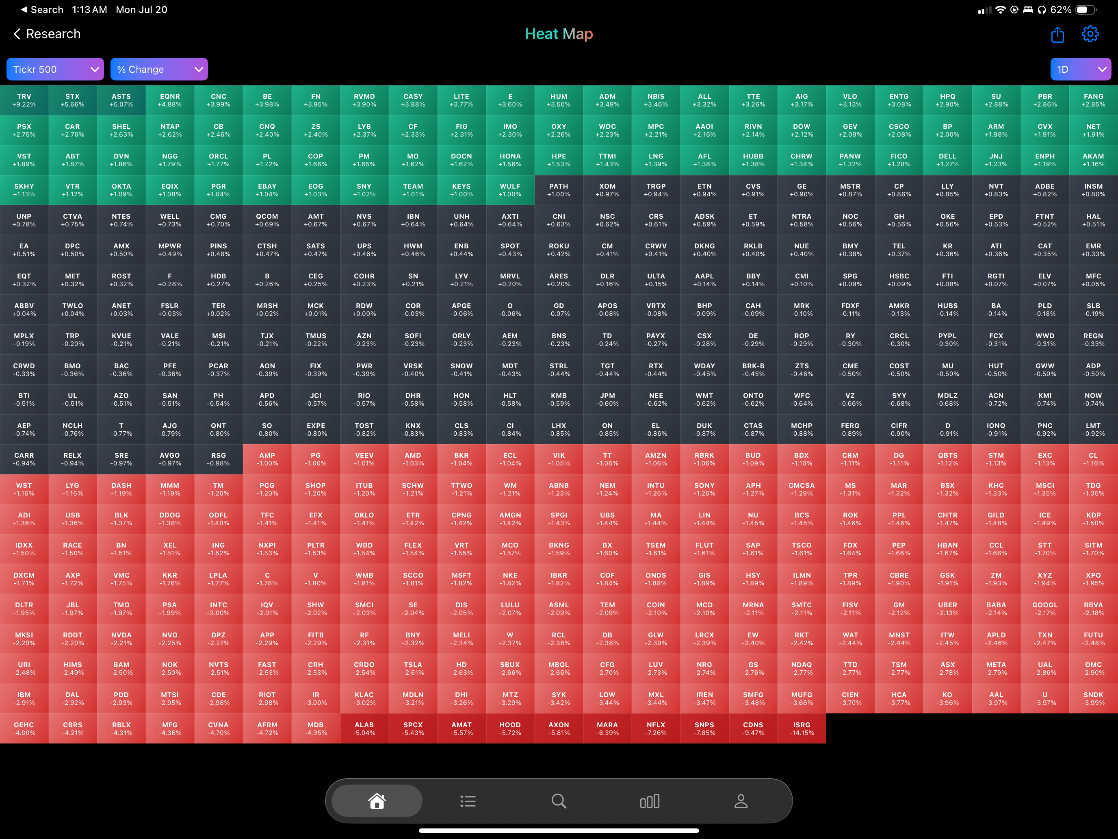The image size is (1118, 839).
Task: Tap the FANG +2.85% tile
Action: pyautogui.click(x=1094, y=101)
